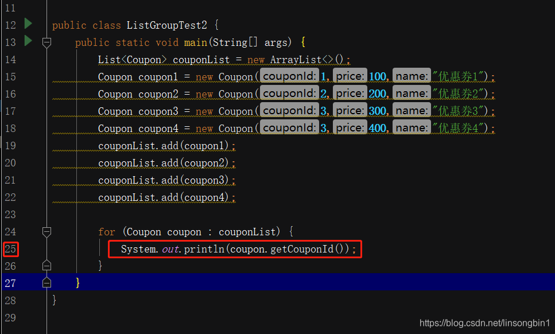Image resolution: width=555 pixels, height=334 pixels.
Task: Click the couponId value 2
Action: pyautogui.click(x=324, y=94)
